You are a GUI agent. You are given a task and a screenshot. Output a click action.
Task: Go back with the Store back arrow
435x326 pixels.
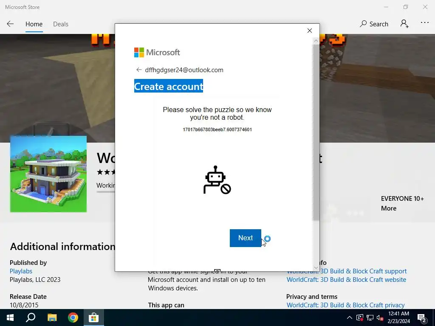[10, 24]
